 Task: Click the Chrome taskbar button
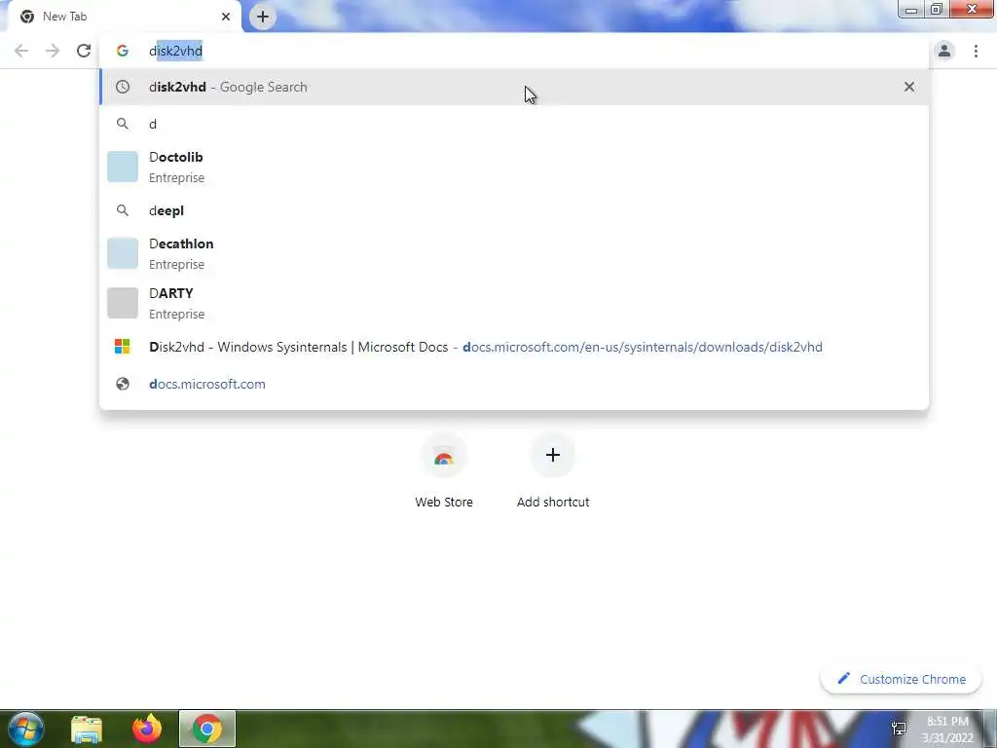pyautogui.click(x=207, y=729)
